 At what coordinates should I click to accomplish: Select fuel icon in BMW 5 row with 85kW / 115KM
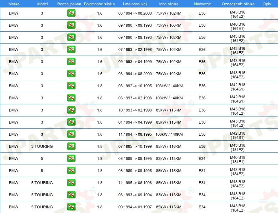71,171
